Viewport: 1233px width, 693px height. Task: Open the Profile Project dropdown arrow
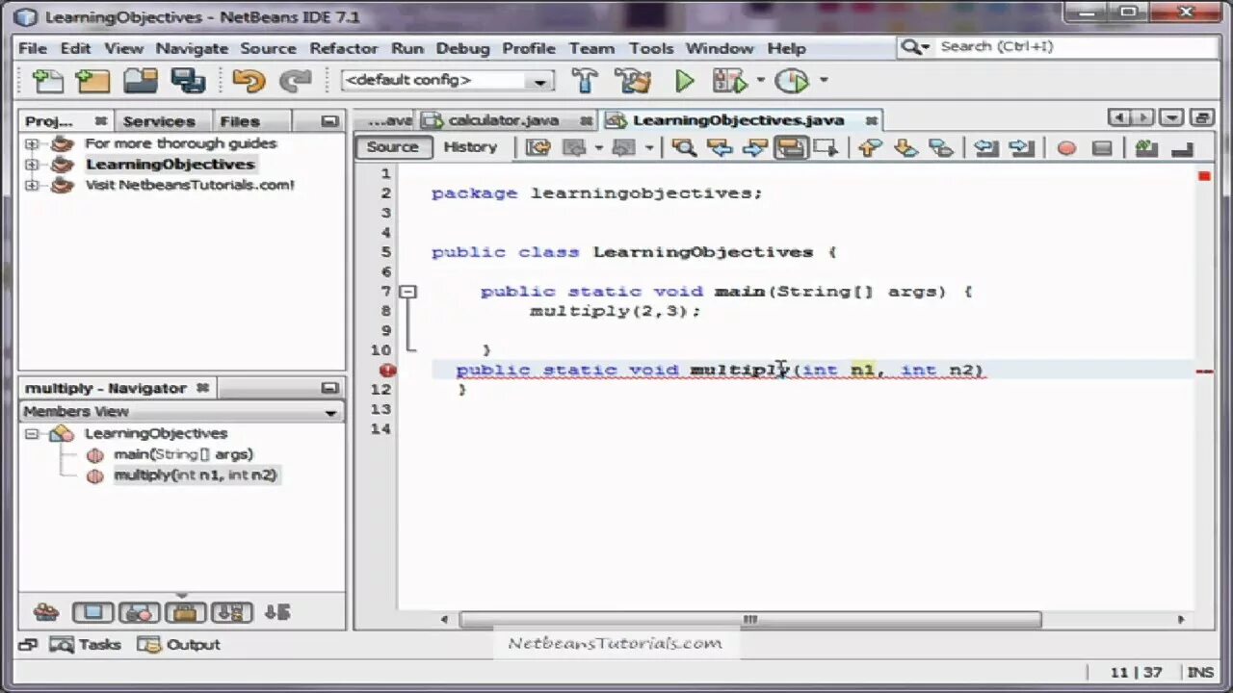(824, 81)
